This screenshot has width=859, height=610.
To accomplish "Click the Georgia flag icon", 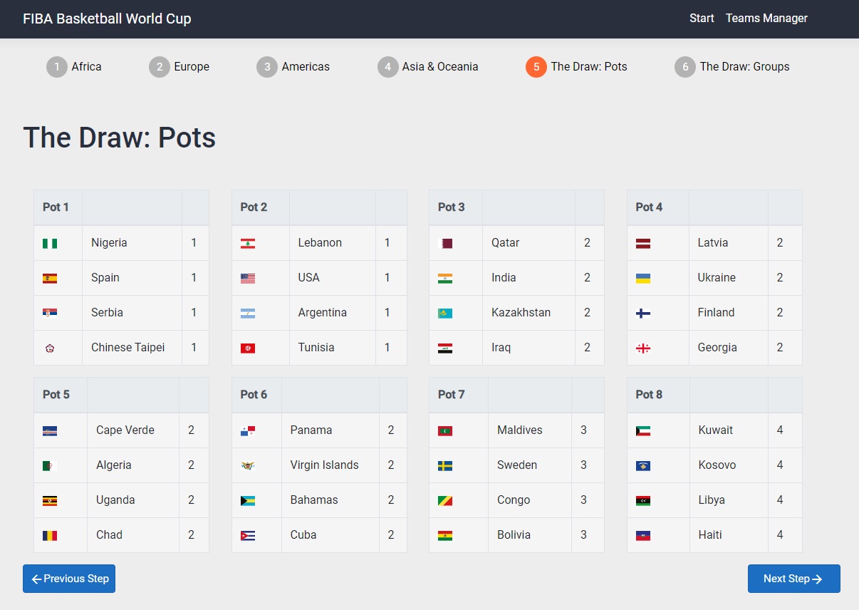I will pyautogui.click(x=643, y=348).
